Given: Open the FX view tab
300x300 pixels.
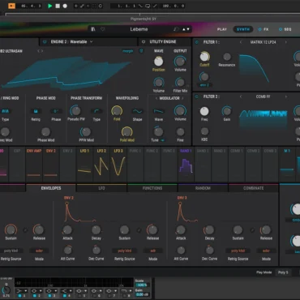Looking at the screenshot, I should coord(264,29).
